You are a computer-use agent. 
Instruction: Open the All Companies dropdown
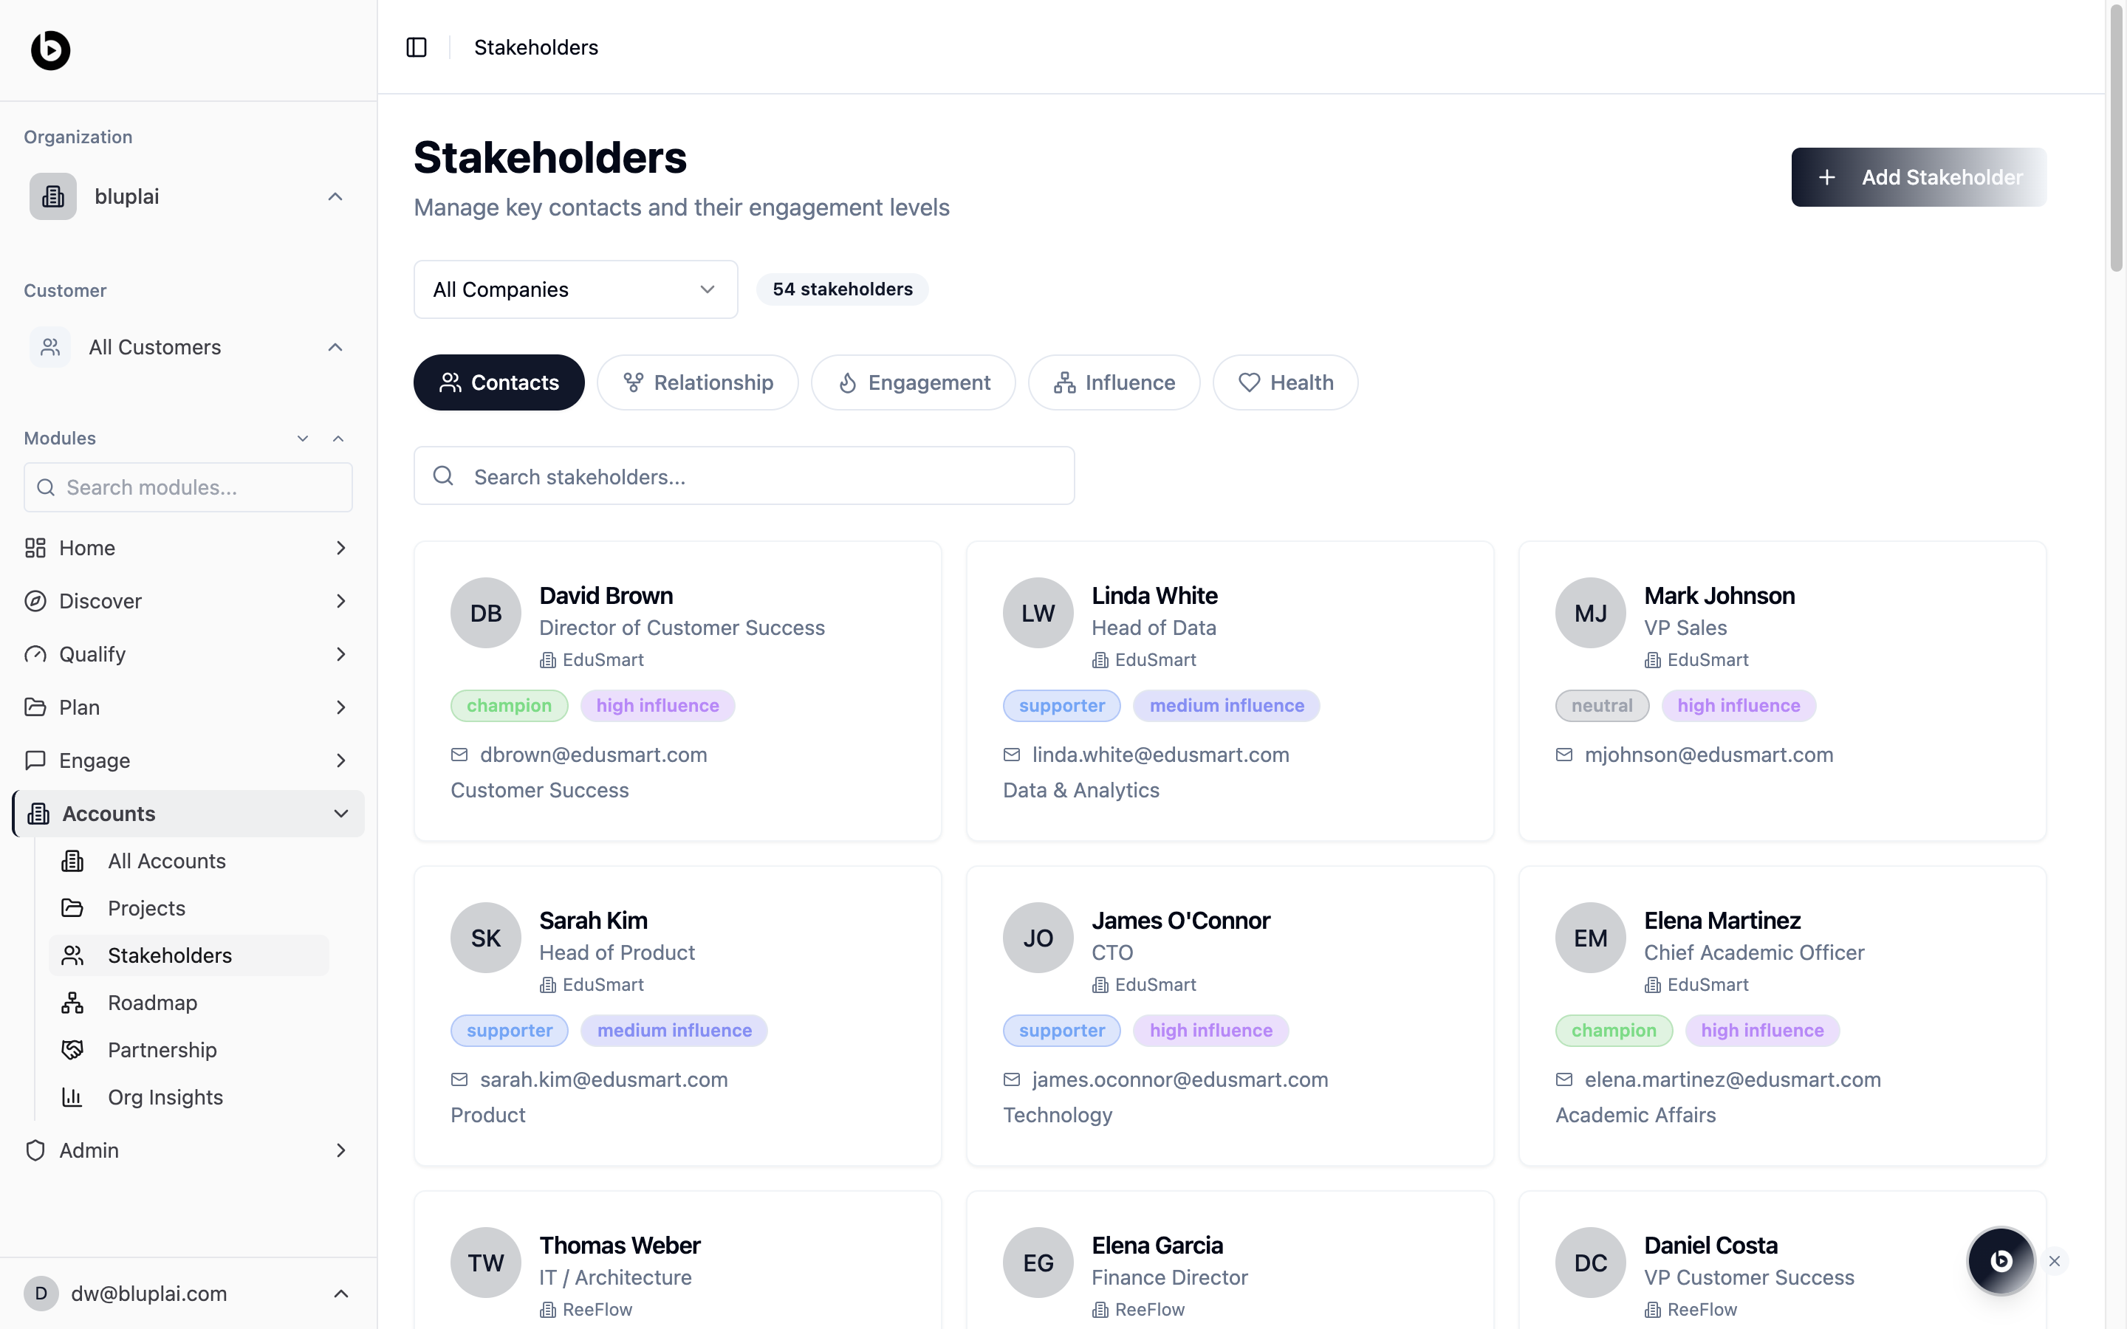[x=576, y=289]
